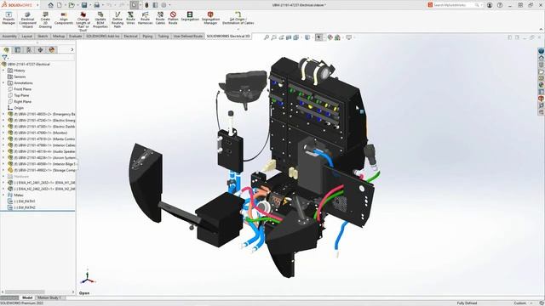Switch to the Markup tab
The width and height of the screenshot is (545, 306).
[x=59, y=36]
